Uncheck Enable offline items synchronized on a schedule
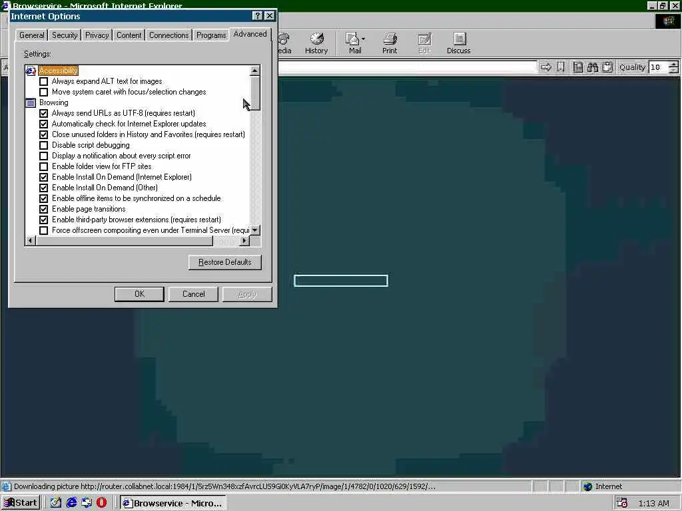This screenshot has height=511, width=682. coord(43,198)
